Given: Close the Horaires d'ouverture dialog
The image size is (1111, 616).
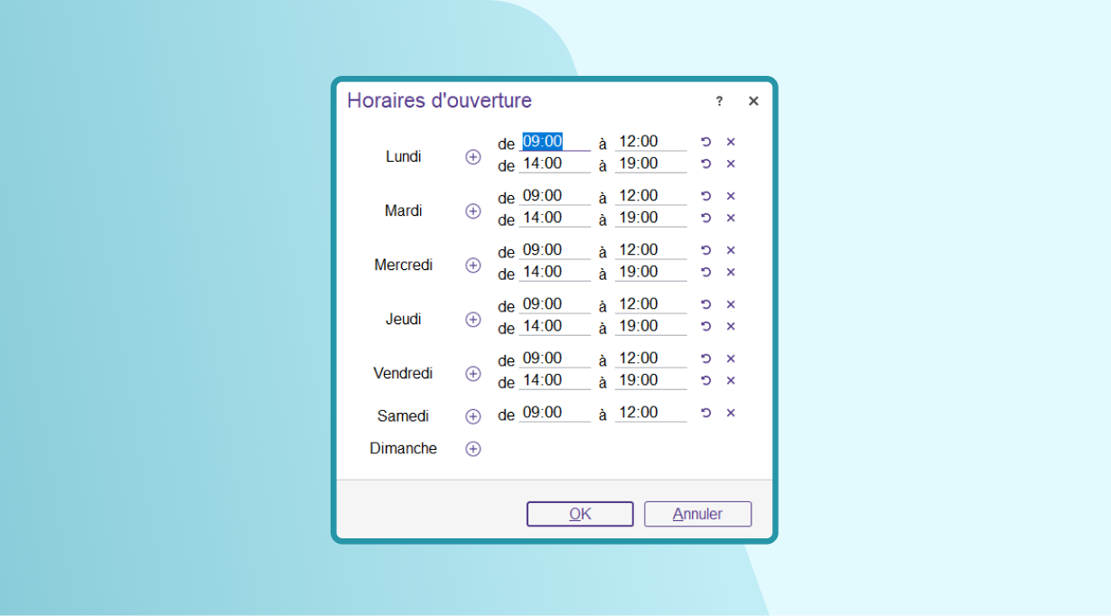Looking at the screenshot, I should pyautogui.click(x=753, y=101).
